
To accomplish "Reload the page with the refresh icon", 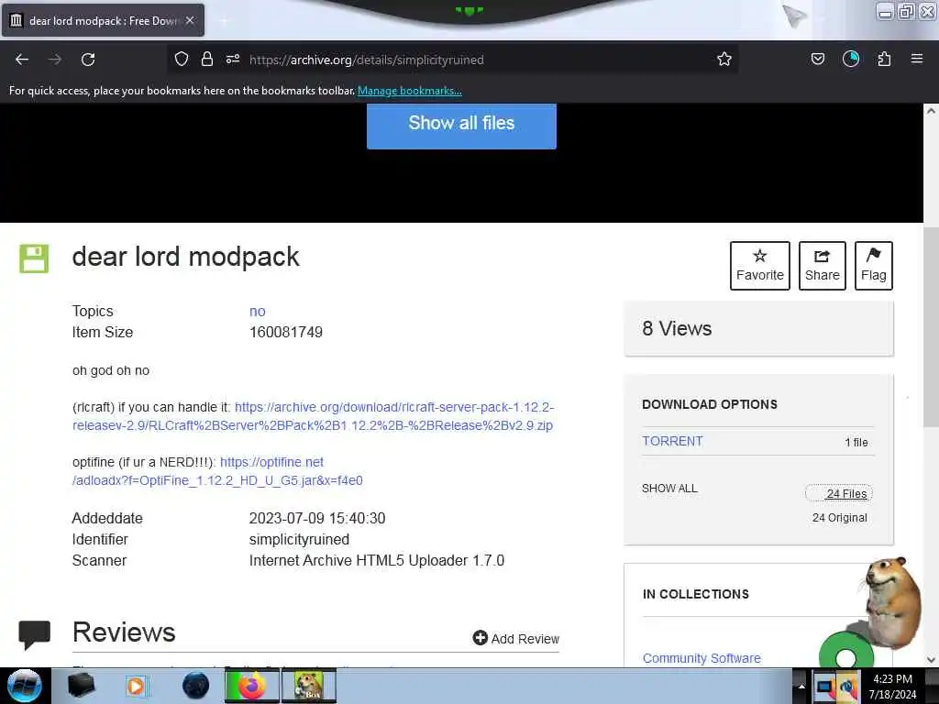I will point(88,60).
